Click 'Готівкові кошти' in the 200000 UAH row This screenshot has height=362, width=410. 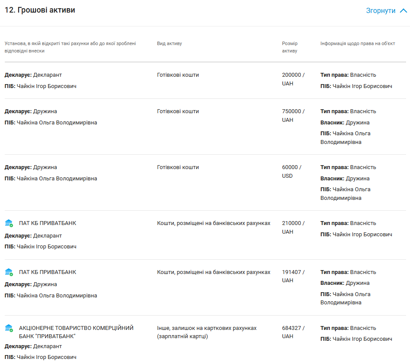(178, 75)
